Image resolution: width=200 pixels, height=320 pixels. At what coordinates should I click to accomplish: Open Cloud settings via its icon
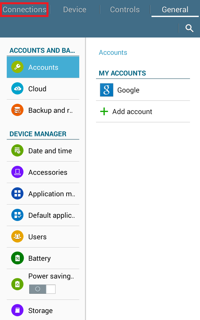pos(17,89)
